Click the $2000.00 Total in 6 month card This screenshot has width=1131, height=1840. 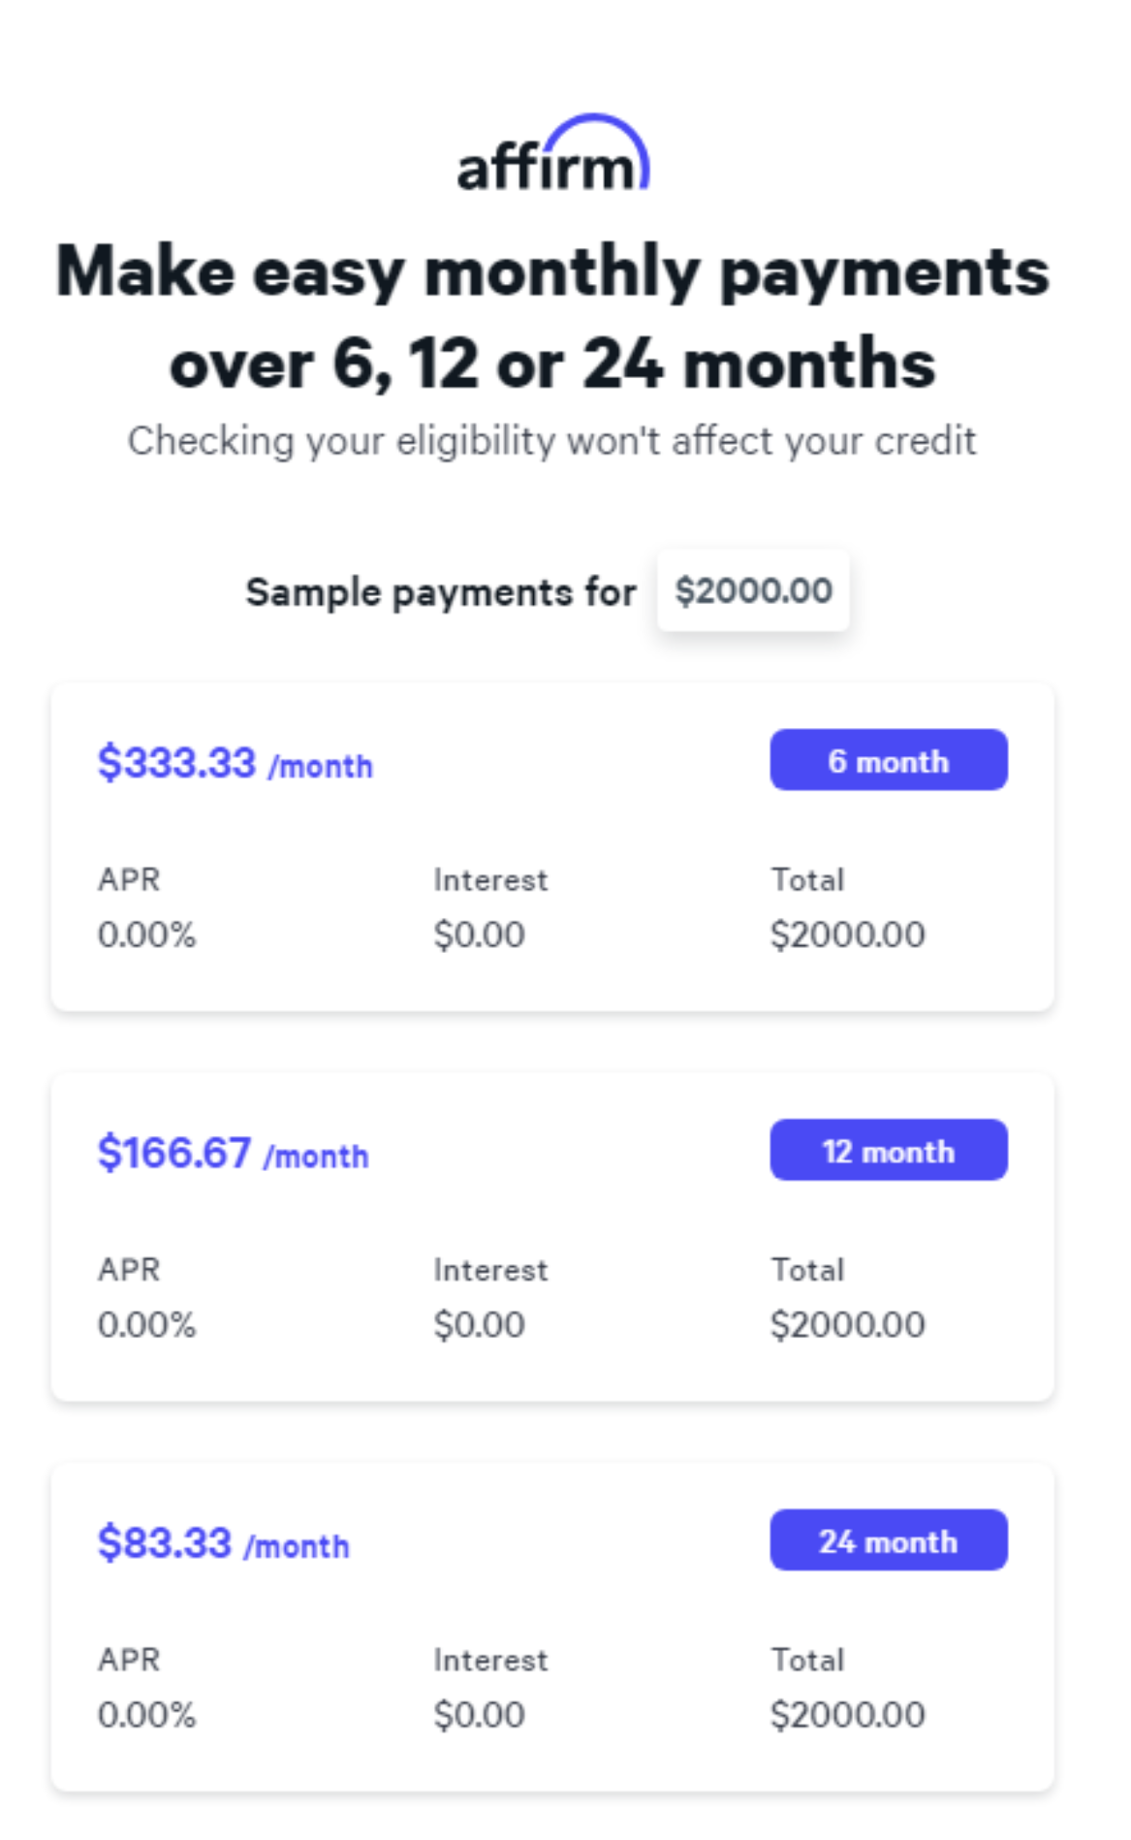(847, 935)
